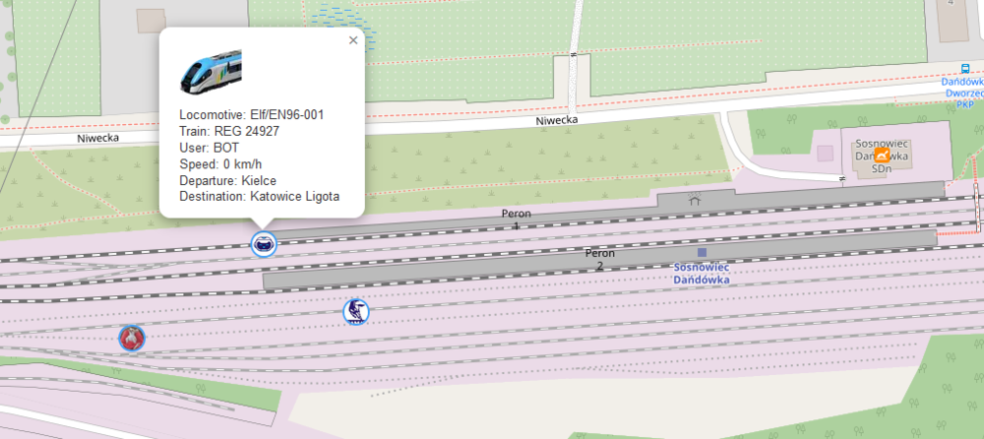
Task: Click the Peron 2 platform label
Action: [600, 260]
